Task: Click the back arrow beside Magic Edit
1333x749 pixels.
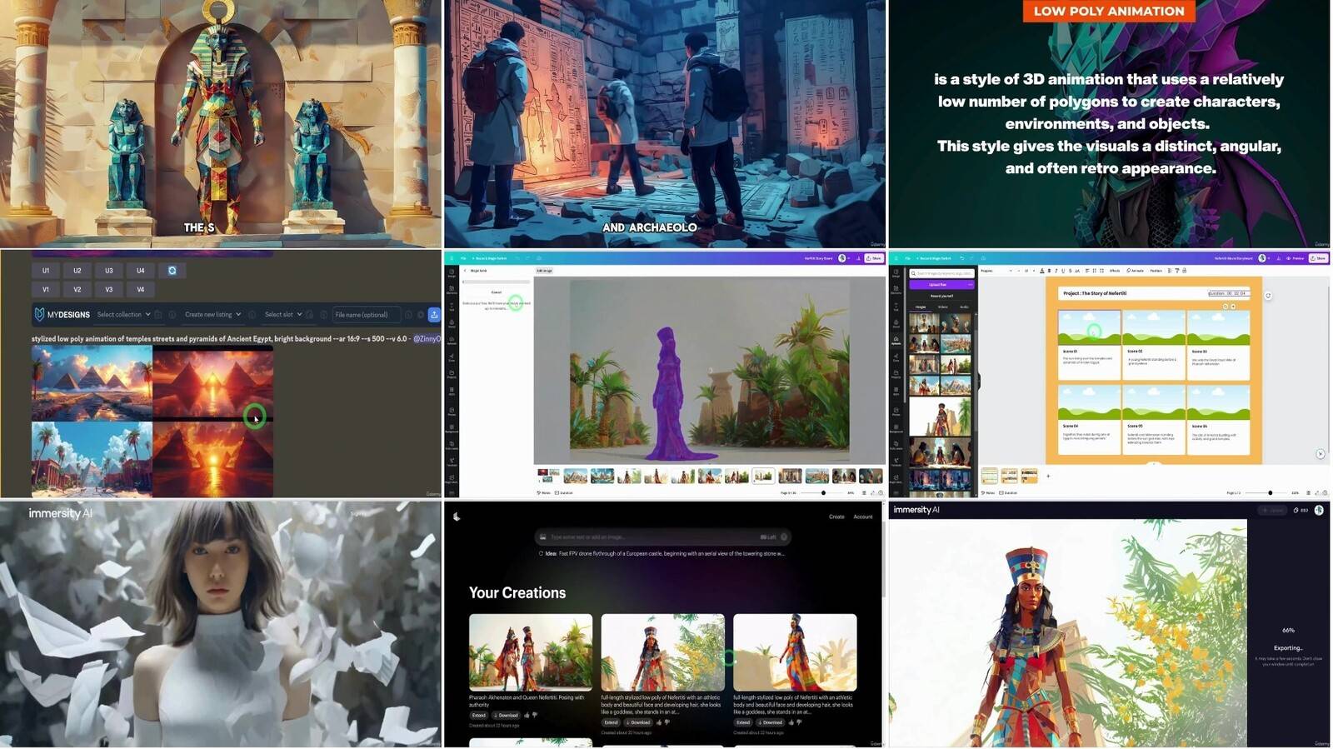Action: tap(465, 271)
